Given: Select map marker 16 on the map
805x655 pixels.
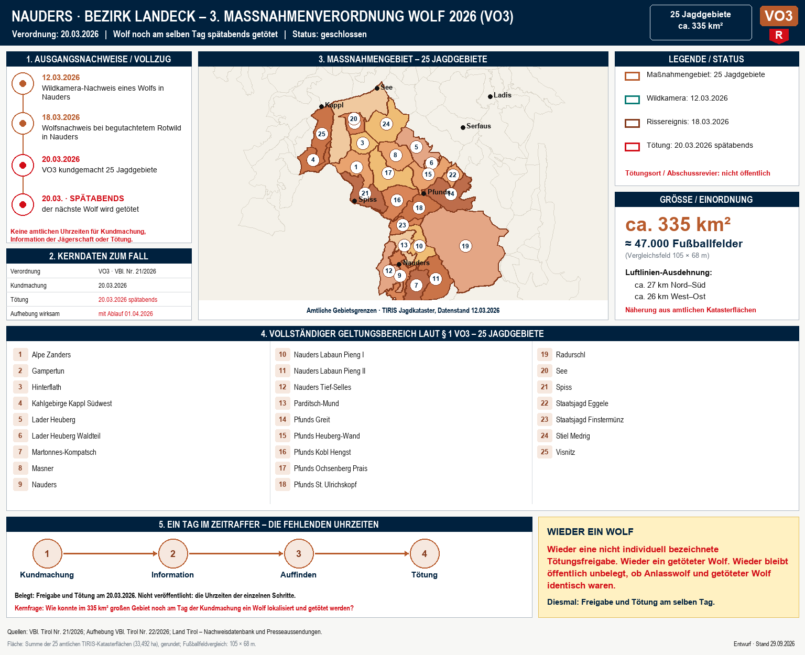Looking at the screenshot, I should (397, 200).
